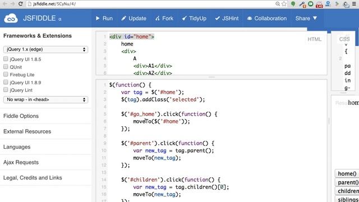This screenshot has height=202, width=359.
Task: Enable the Firebug Lite checkbox
Action: (6, 74)
